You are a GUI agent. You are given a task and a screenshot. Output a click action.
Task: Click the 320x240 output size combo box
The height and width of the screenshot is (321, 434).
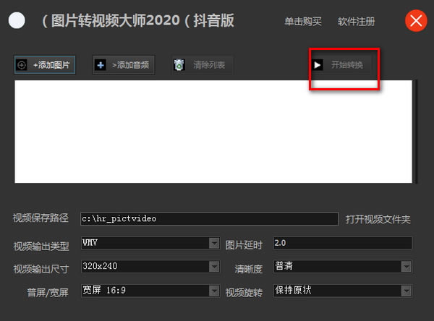pyautogui.click(x=150, y=267)
